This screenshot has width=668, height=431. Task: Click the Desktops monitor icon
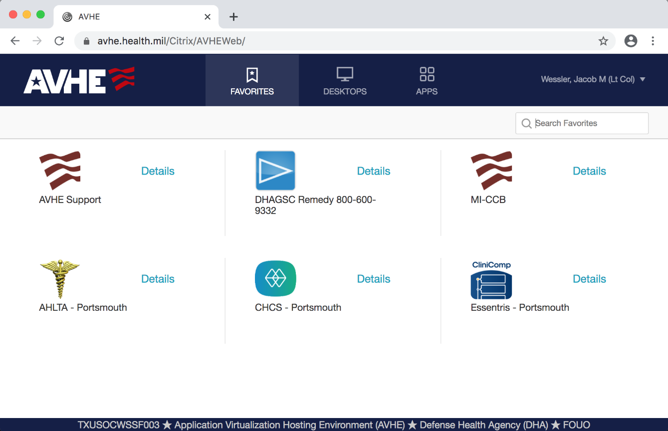coord(345,75)
